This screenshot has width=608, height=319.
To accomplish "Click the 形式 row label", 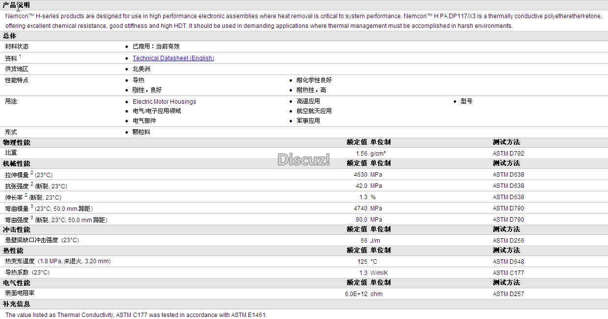I will [11, 132].
